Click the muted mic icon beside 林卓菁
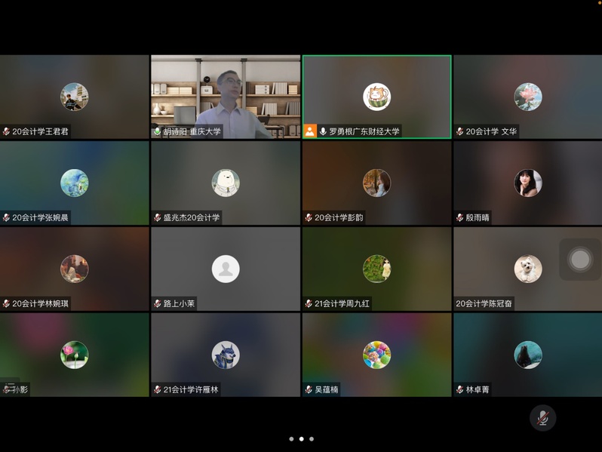 [x=460, y=389]
